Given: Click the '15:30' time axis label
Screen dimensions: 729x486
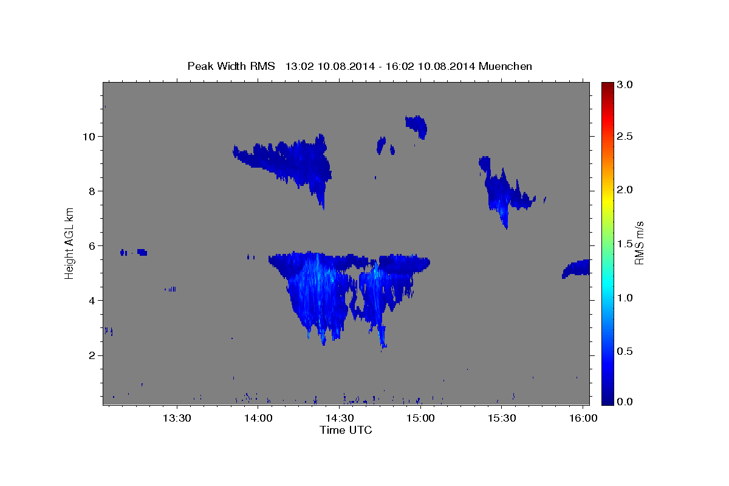Looking at the screenshot, I should [x=502, y=419].
